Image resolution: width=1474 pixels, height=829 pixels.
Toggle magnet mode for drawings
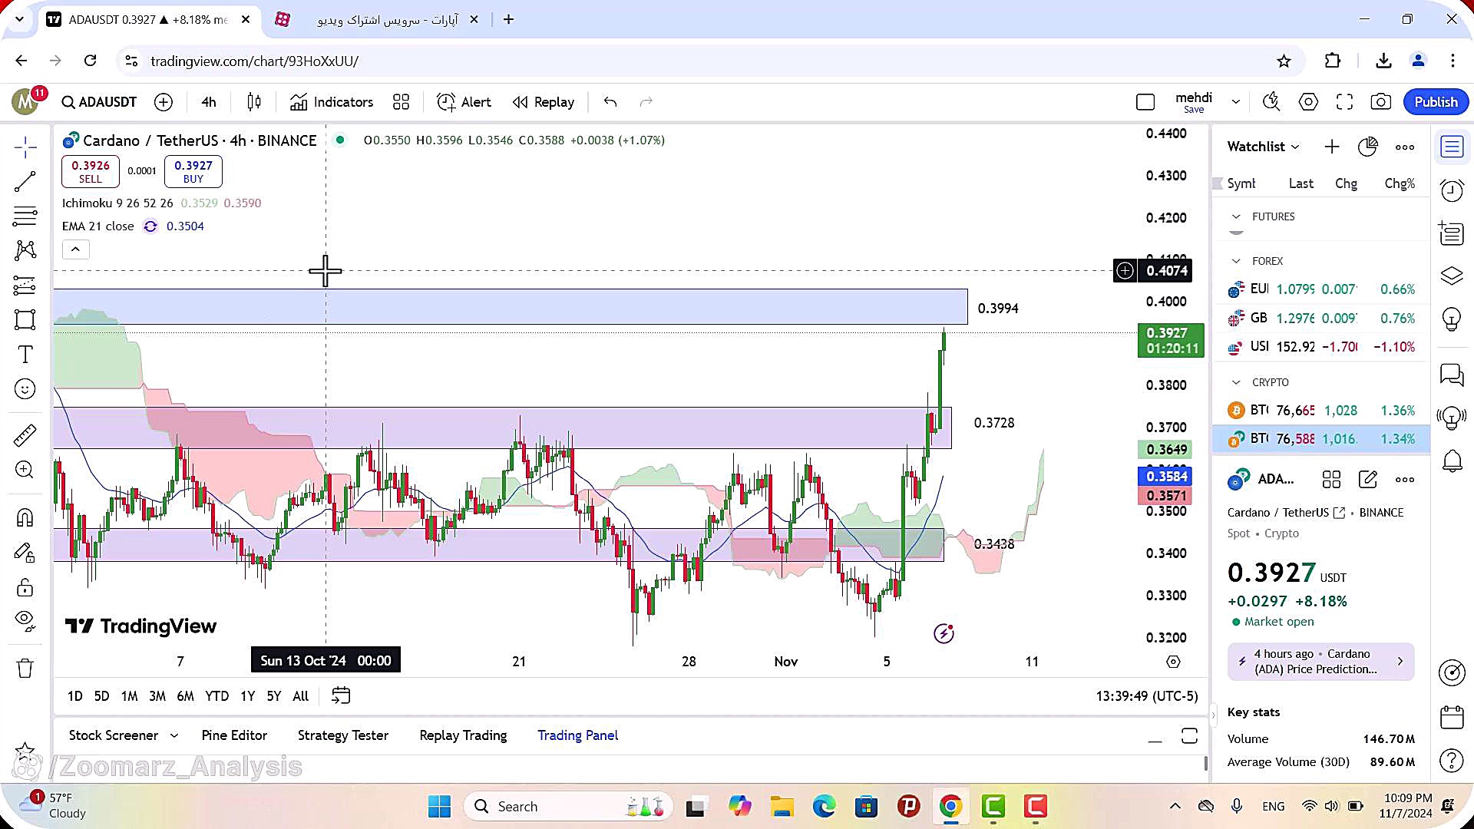click(25, 517)
